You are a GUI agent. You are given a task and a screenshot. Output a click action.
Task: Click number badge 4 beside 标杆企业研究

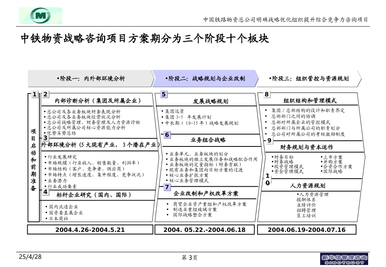pos(45,192)
